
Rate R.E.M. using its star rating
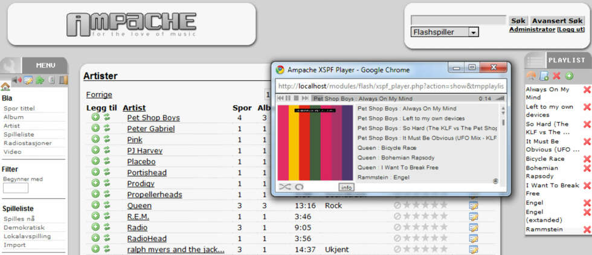(x=425, y=216)
